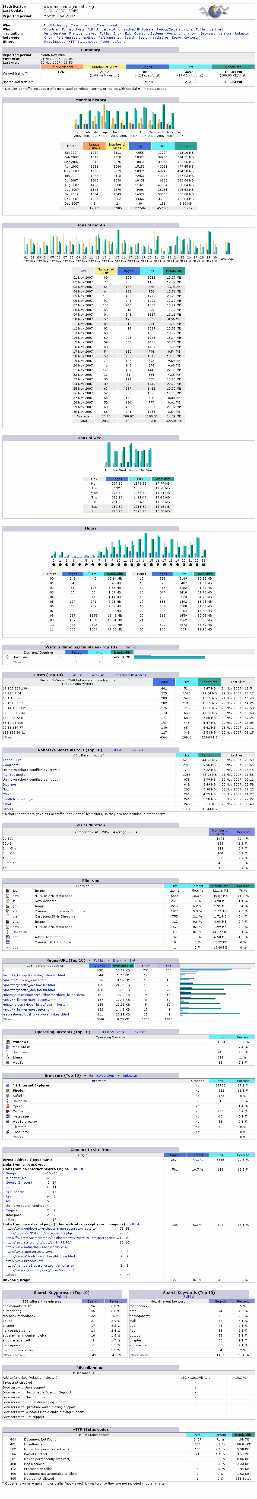
Task: Open Unresolved IP Address link in Hosts
Action: click(x=129, y=675)
